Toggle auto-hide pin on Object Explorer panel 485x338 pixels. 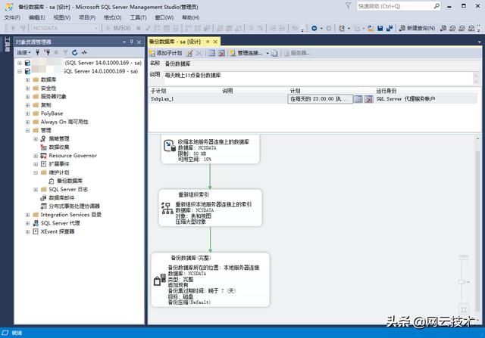pyautogui.click(x=131, y=42)
